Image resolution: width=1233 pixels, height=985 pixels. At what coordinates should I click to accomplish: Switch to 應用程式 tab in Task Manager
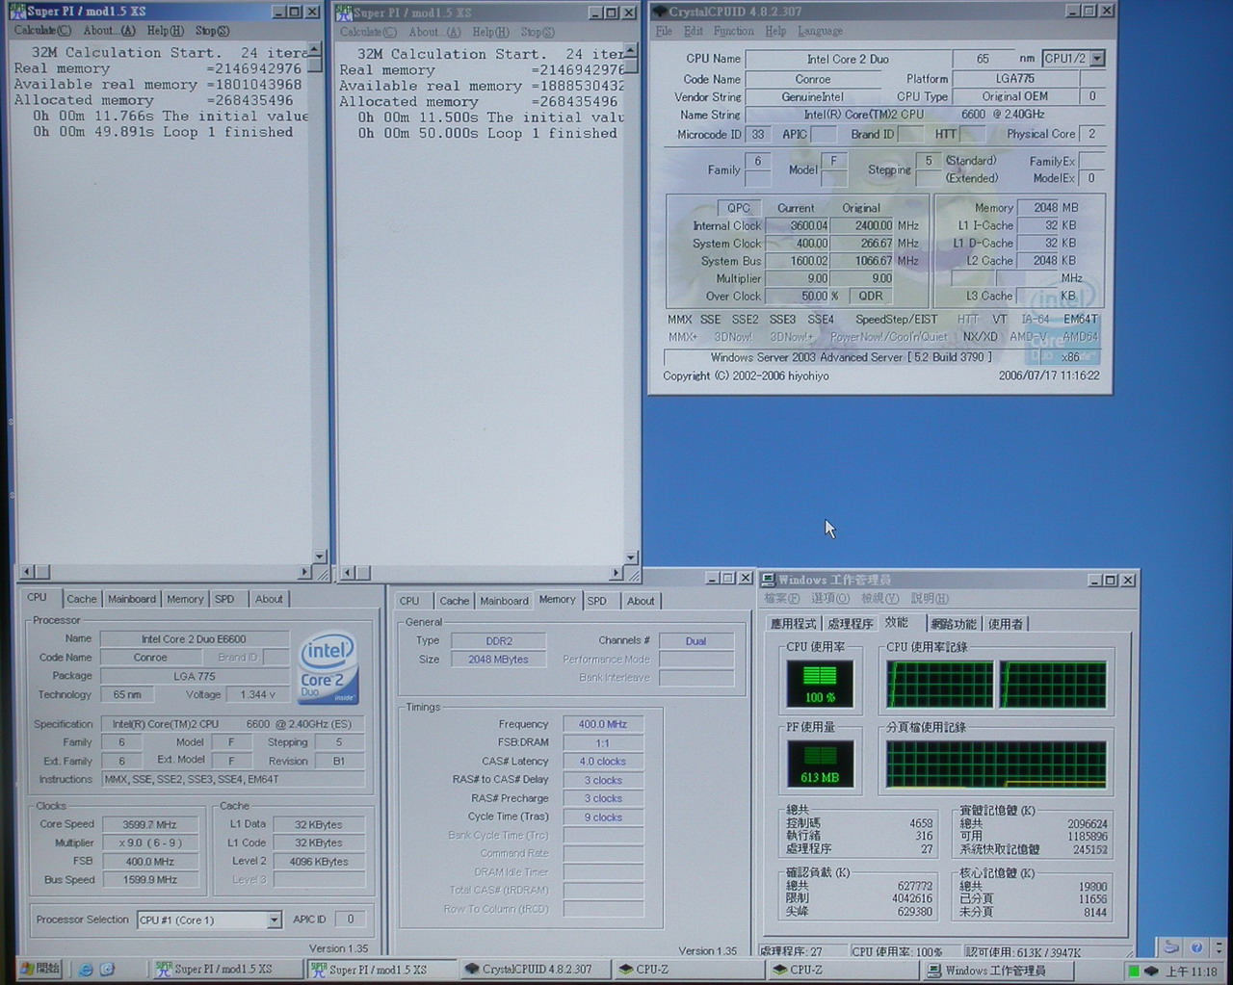[794, 624]
